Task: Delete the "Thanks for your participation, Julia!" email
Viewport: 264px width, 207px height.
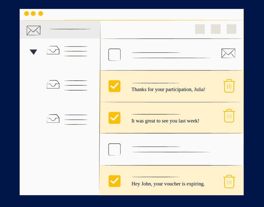Action: pyautogui.click(x=229, y=86)
